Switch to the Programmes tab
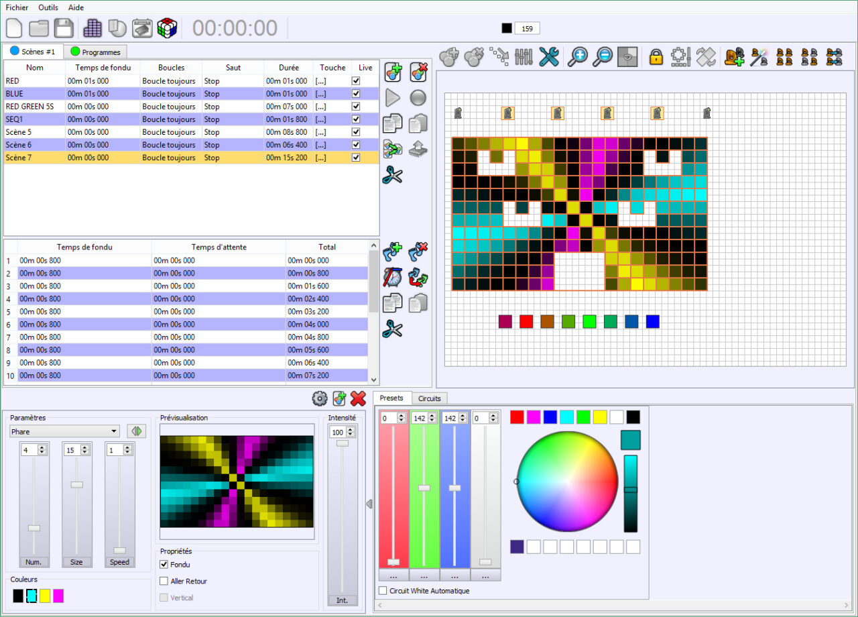Viewport: 858px width, 617px height. (x=95, y=52)
